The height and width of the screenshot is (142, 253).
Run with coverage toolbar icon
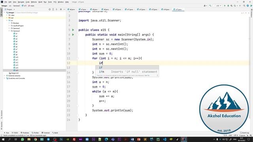(232, 6)
